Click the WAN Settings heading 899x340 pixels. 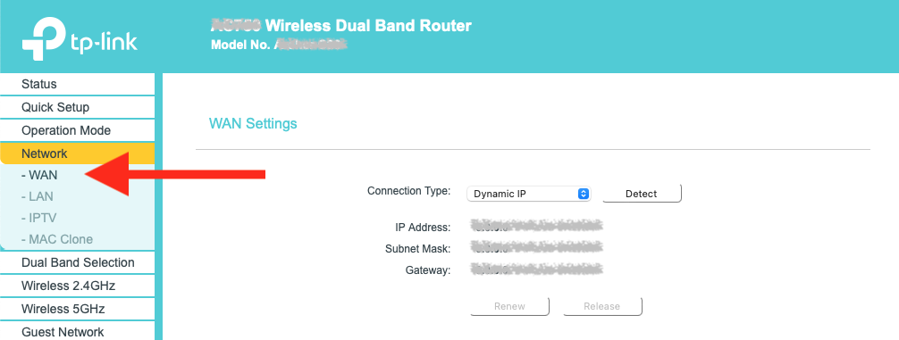click(253, 123)
